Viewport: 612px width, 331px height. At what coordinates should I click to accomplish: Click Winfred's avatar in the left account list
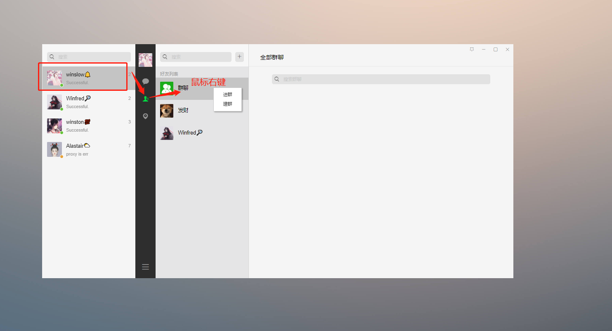pos(54,102)
